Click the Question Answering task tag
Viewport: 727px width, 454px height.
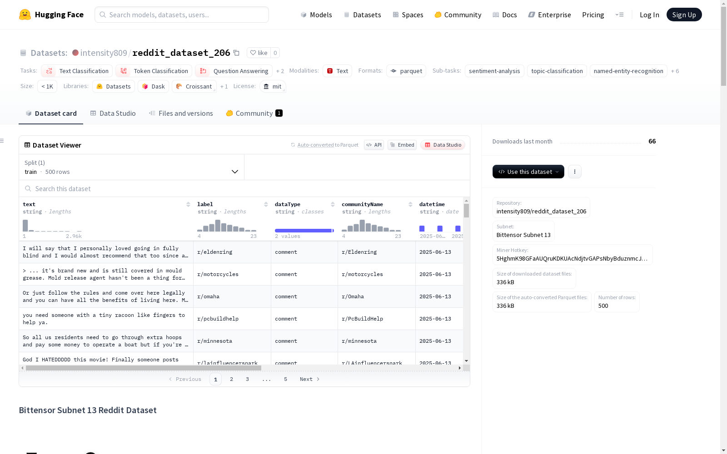[x=234, y=71]
